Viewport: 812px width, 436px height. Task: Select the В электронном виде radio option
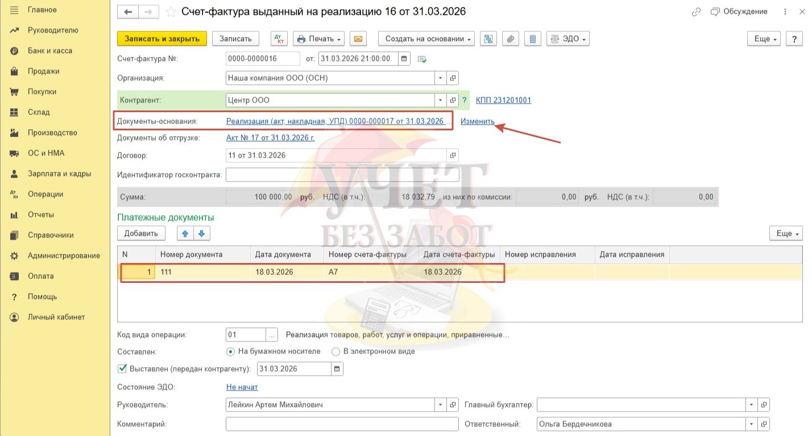coord(336,352)
